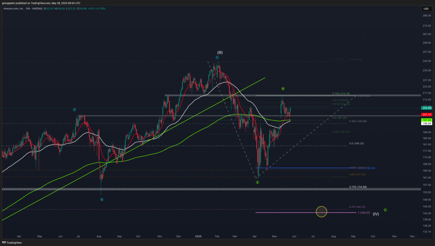
Task: Select the green circled B wave marker
Action: 282,89
